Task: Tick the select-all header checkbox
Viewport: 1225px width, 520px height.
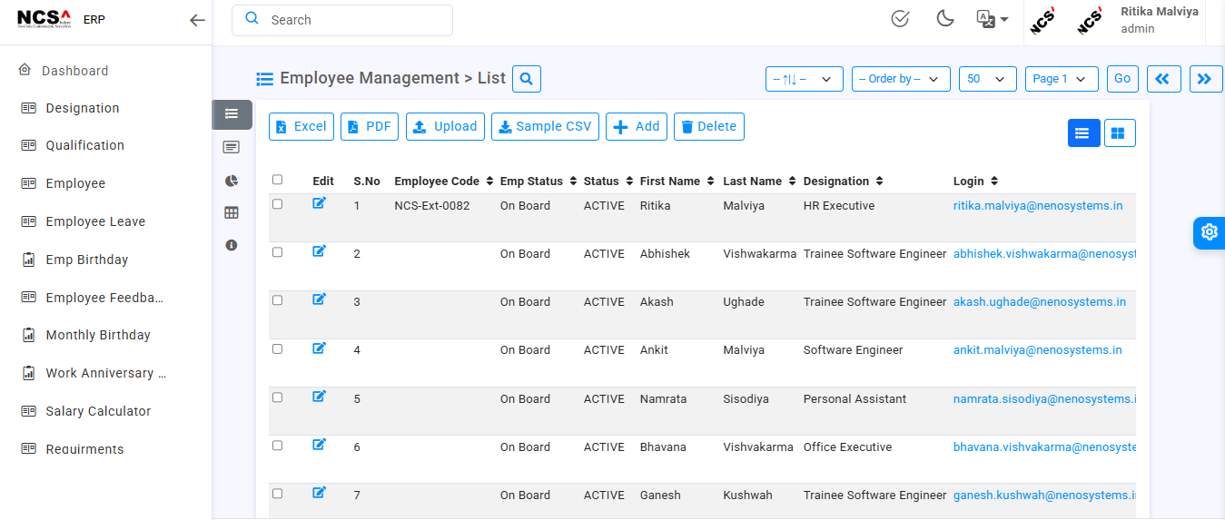Action: [x=278, y=180]
